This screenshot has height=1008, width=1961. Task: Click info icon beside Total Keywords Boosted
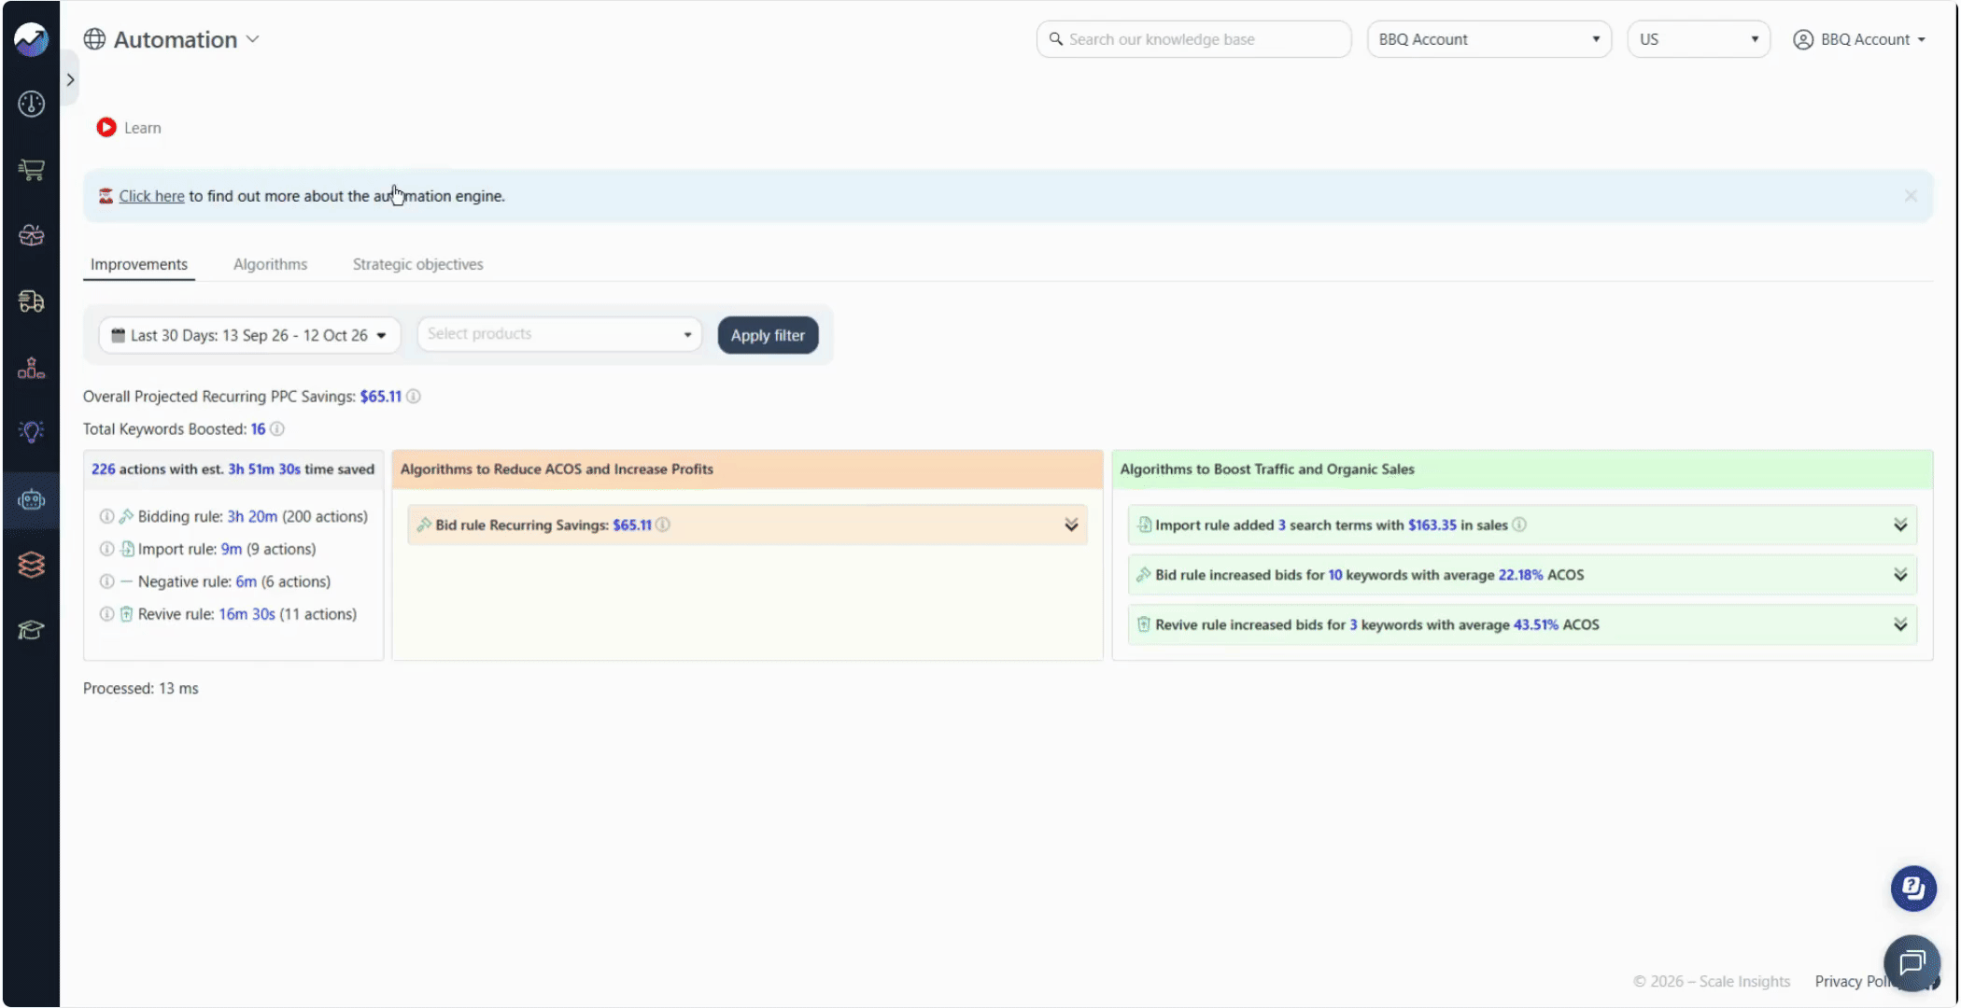pos(277,429)
